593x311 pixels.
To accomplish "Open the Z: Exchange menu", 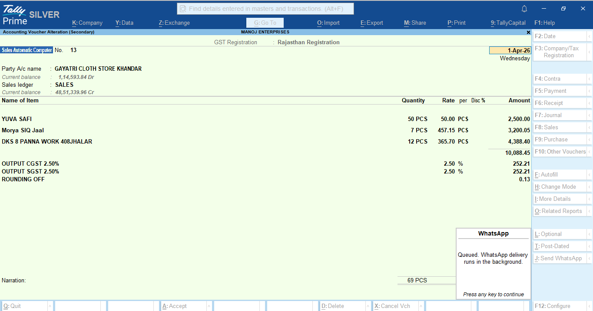I will (174, 23).
